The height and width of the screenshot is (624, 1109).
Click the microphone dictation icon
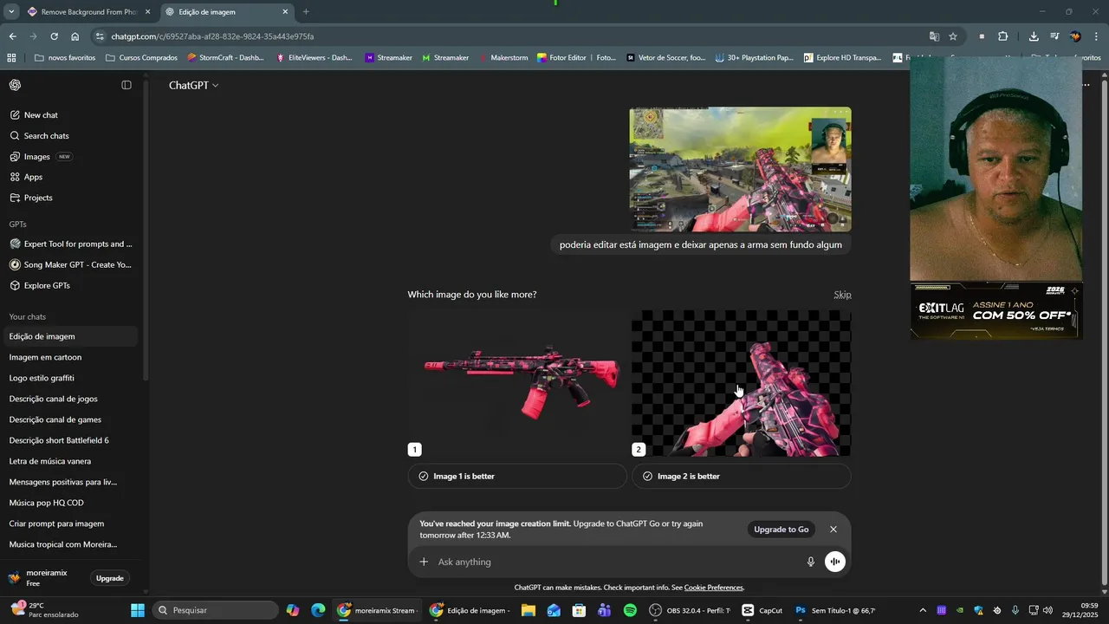[811, 562]
